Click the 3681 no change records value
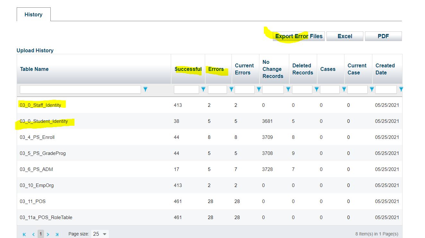This screenshot has width=425, height=238. 268,121
